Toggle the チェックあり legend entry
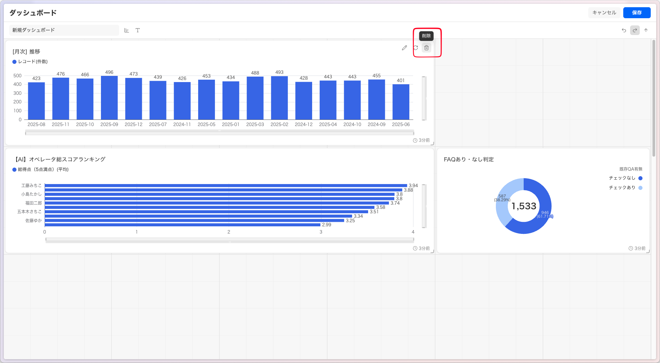Image resolution: width=660 pixels, height=363 pixels. (626, 188)
